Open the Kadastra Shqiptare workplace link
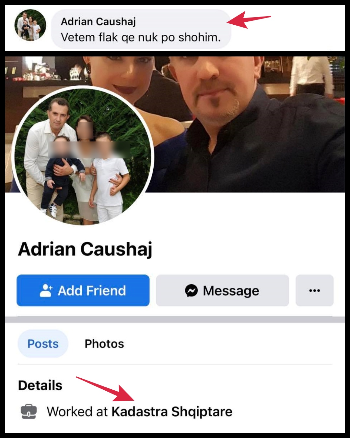This screenshot has height=438, width=350. 172,412
